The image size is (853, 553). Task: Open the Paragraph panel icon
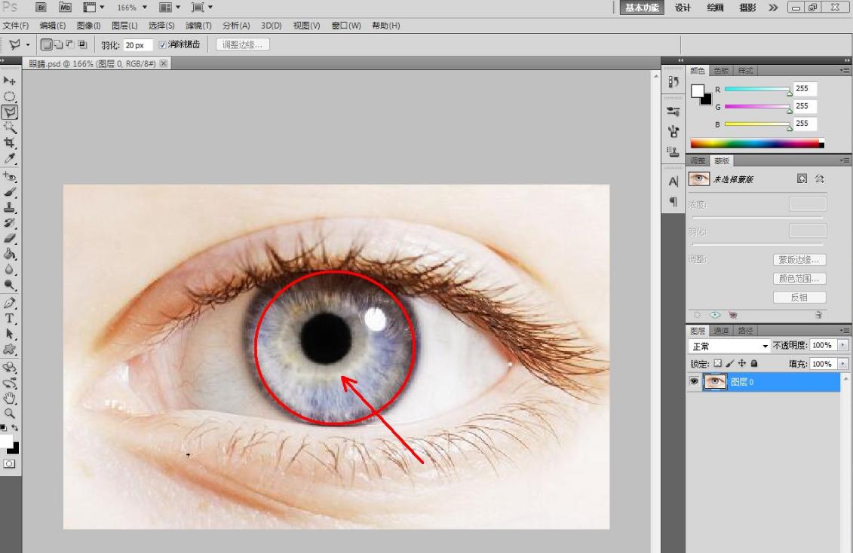[674, 201]
